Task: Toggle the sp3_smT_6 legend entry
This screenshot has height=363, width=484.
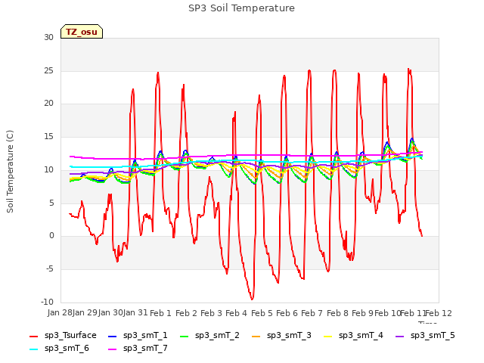Action: click(59, 349)
